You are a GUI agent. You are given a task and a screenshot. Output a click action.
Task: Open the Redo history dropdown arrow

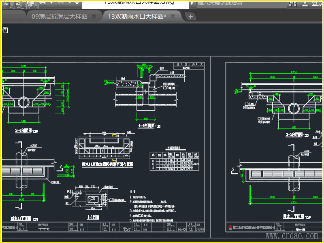70,3
